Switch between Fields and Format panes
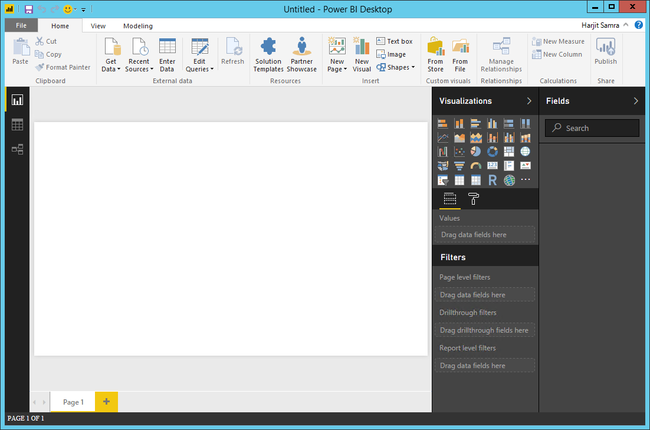The image size is (650, 430). 449,199
